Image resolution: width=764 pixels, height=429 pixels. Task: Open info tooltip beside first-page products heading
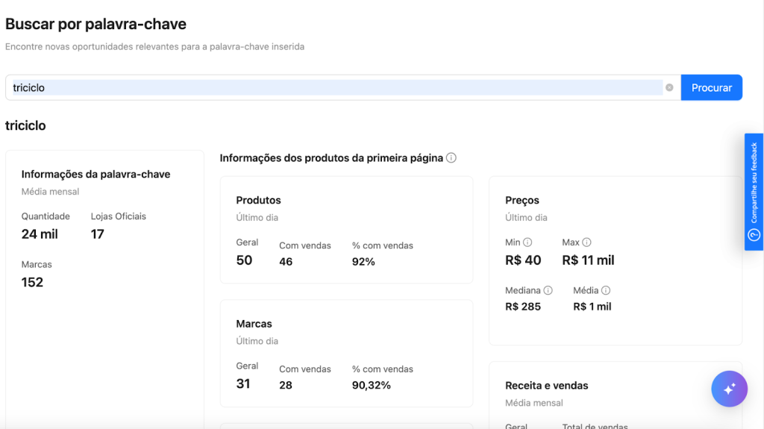pyautogui.click(x=451, y=158)
